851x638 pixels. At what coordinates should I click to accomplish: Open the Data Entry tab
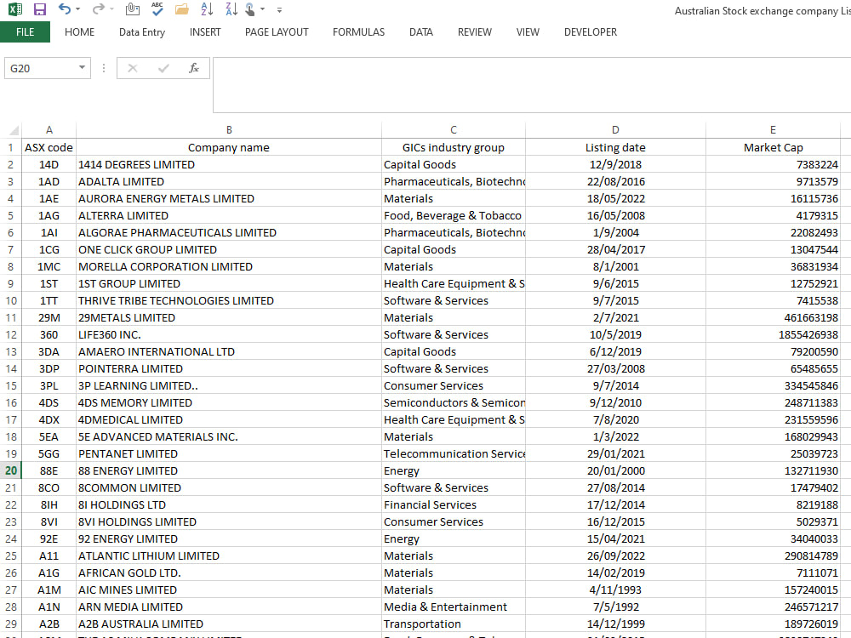[x=142, y=32]
